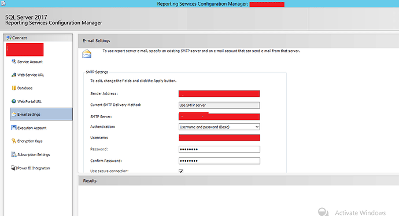Click the Web Portal URL globe icon
399x216 pixels.
(x=14, y=101)
